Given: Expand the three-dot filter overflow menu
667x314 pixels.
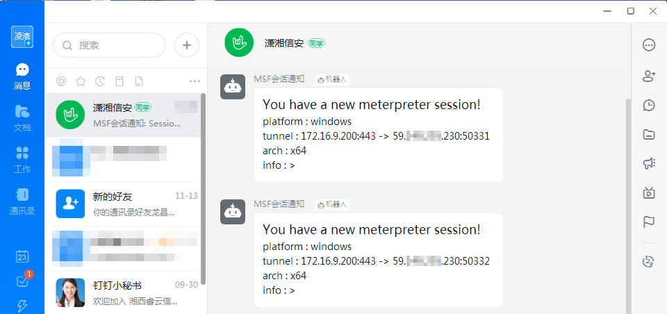Looking at the screenshot, I should (195, 81).
